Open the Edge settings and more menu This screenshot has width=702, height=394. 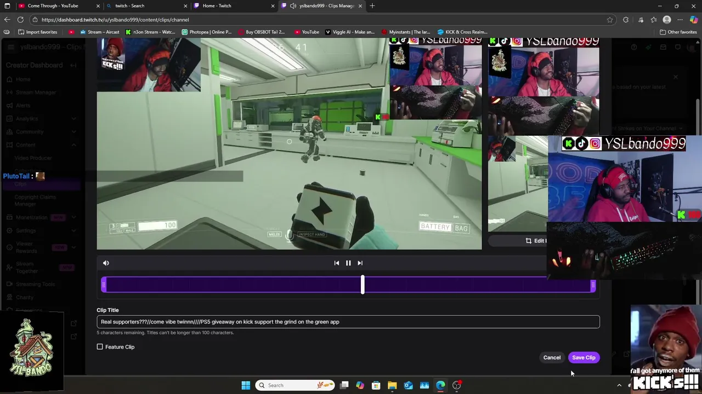(x=680, y=20)
